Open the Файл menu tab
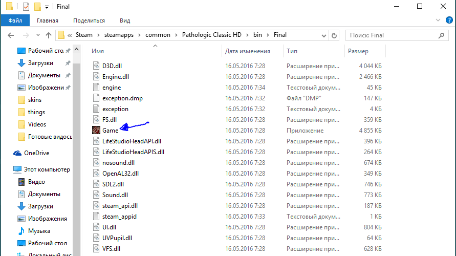This screenshot has width=456, height=256. [x=15, y=20]
